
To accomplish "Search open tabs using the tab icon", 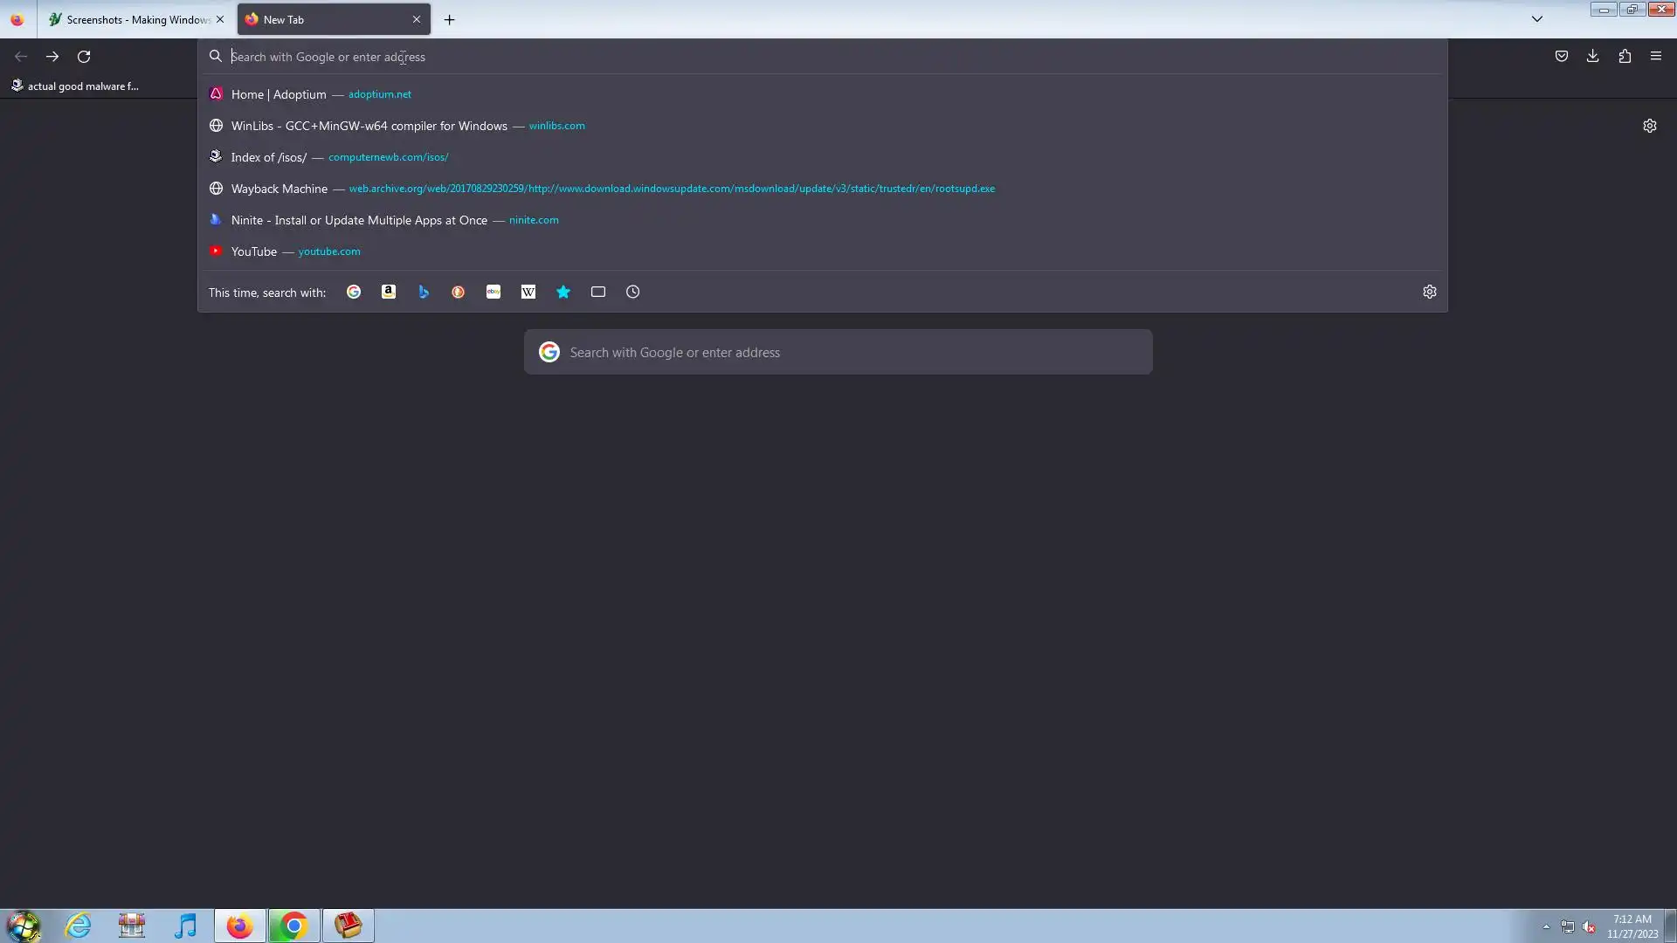I will click(x=598, y=292).
